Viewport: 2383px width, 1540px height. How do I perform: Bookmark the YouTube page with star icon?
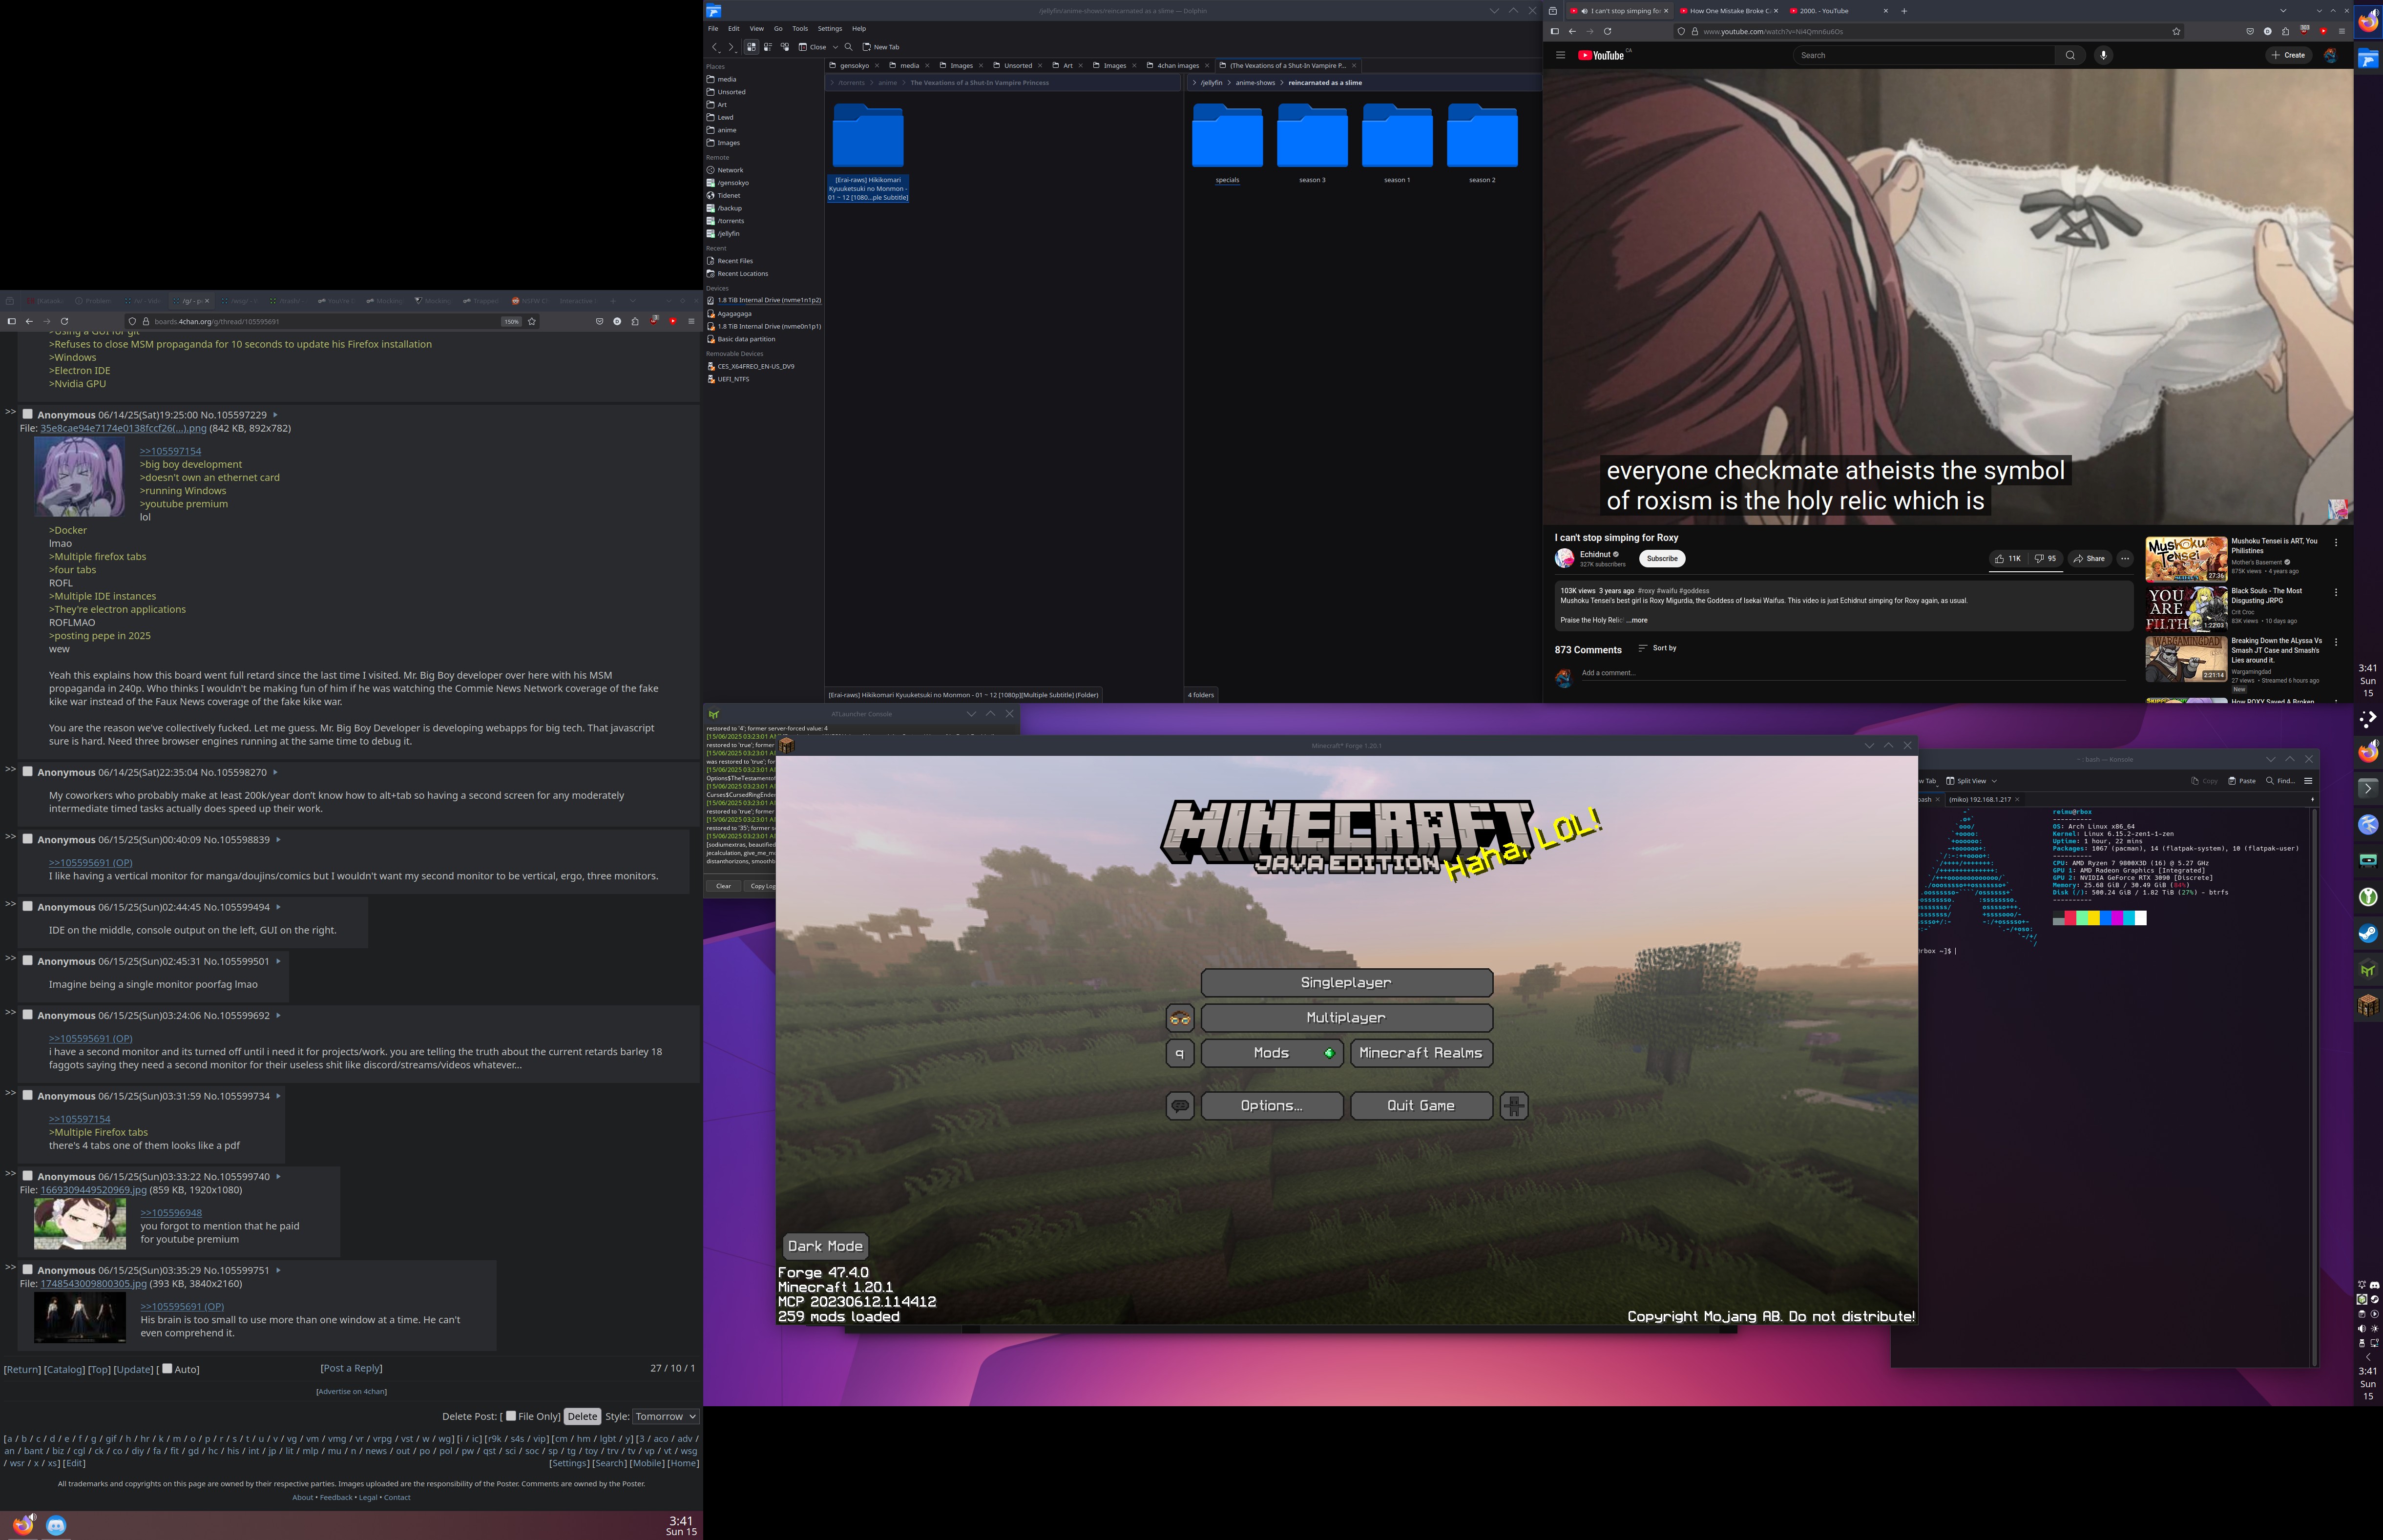coord(2176,31)
